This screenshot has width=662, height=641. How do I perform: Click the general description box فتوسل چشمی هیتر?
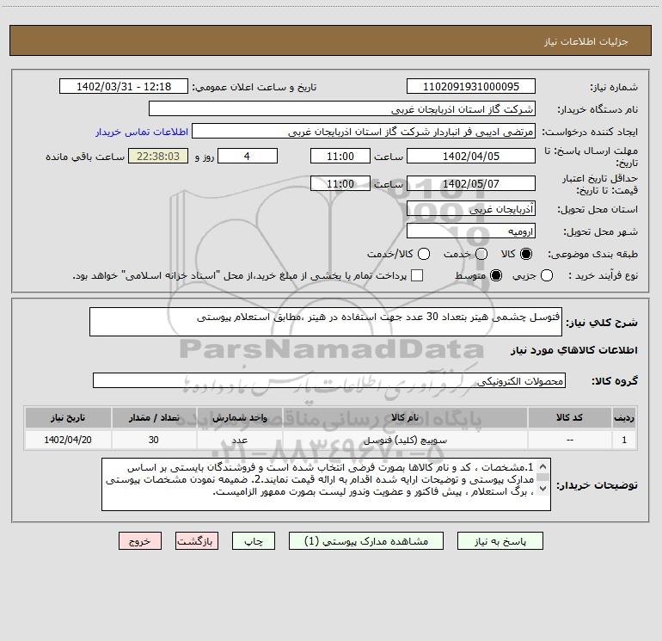tap(326, 322)
